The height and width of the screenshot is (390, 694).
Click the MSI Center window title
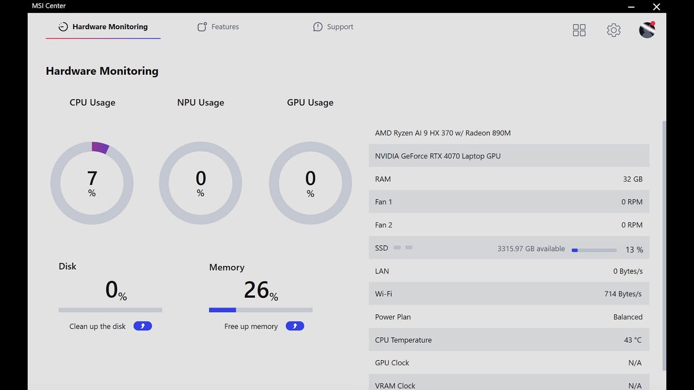pyautogui.click(x=49, y=6)
